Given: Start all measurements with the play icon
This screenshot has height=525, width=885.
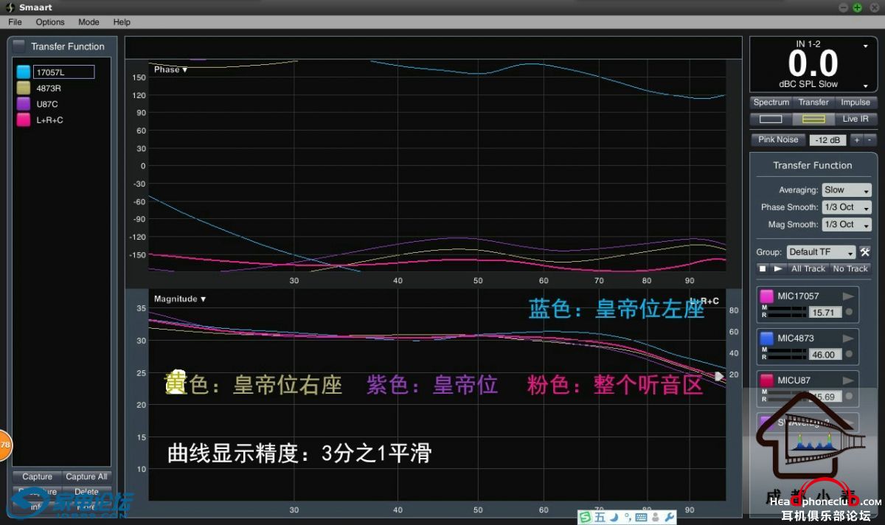Looking at the screenshot, I should 778,269.
